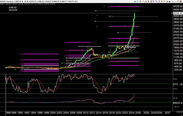Click the cursor date 09-30-86 readout
183x116 pixels.
[13, 10]
